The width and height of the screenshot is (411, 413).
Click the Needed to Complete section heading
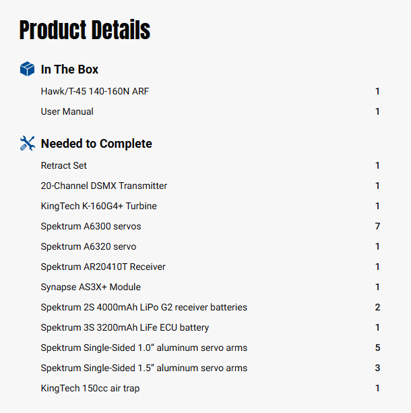click(96, 144)
